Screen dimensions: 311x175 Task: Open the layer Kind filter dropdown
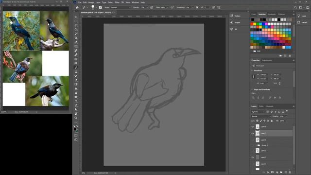259,112
